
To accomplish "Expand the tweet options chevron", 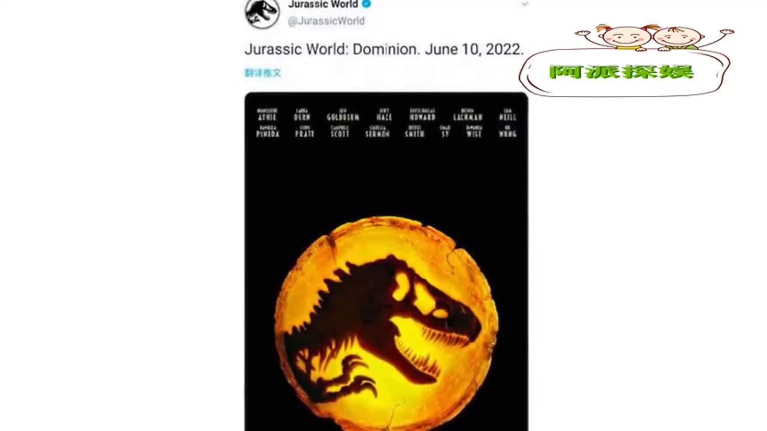I will pos(525,4).
